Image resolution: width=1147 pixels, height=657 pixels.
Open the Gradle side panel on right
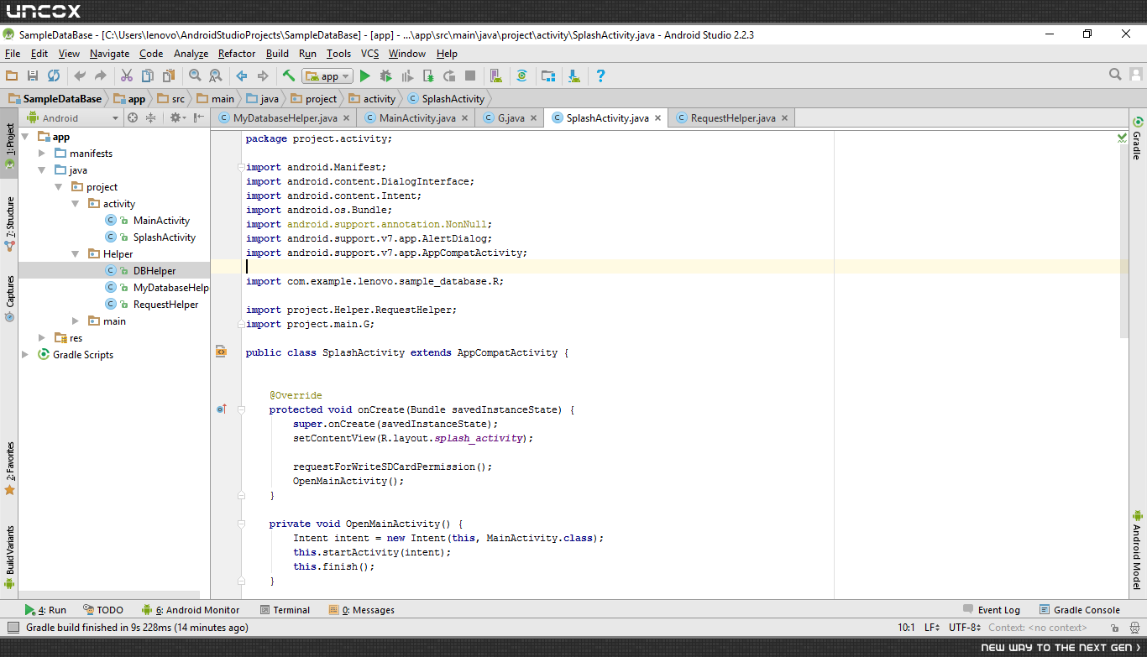(x=1137, y=139)
